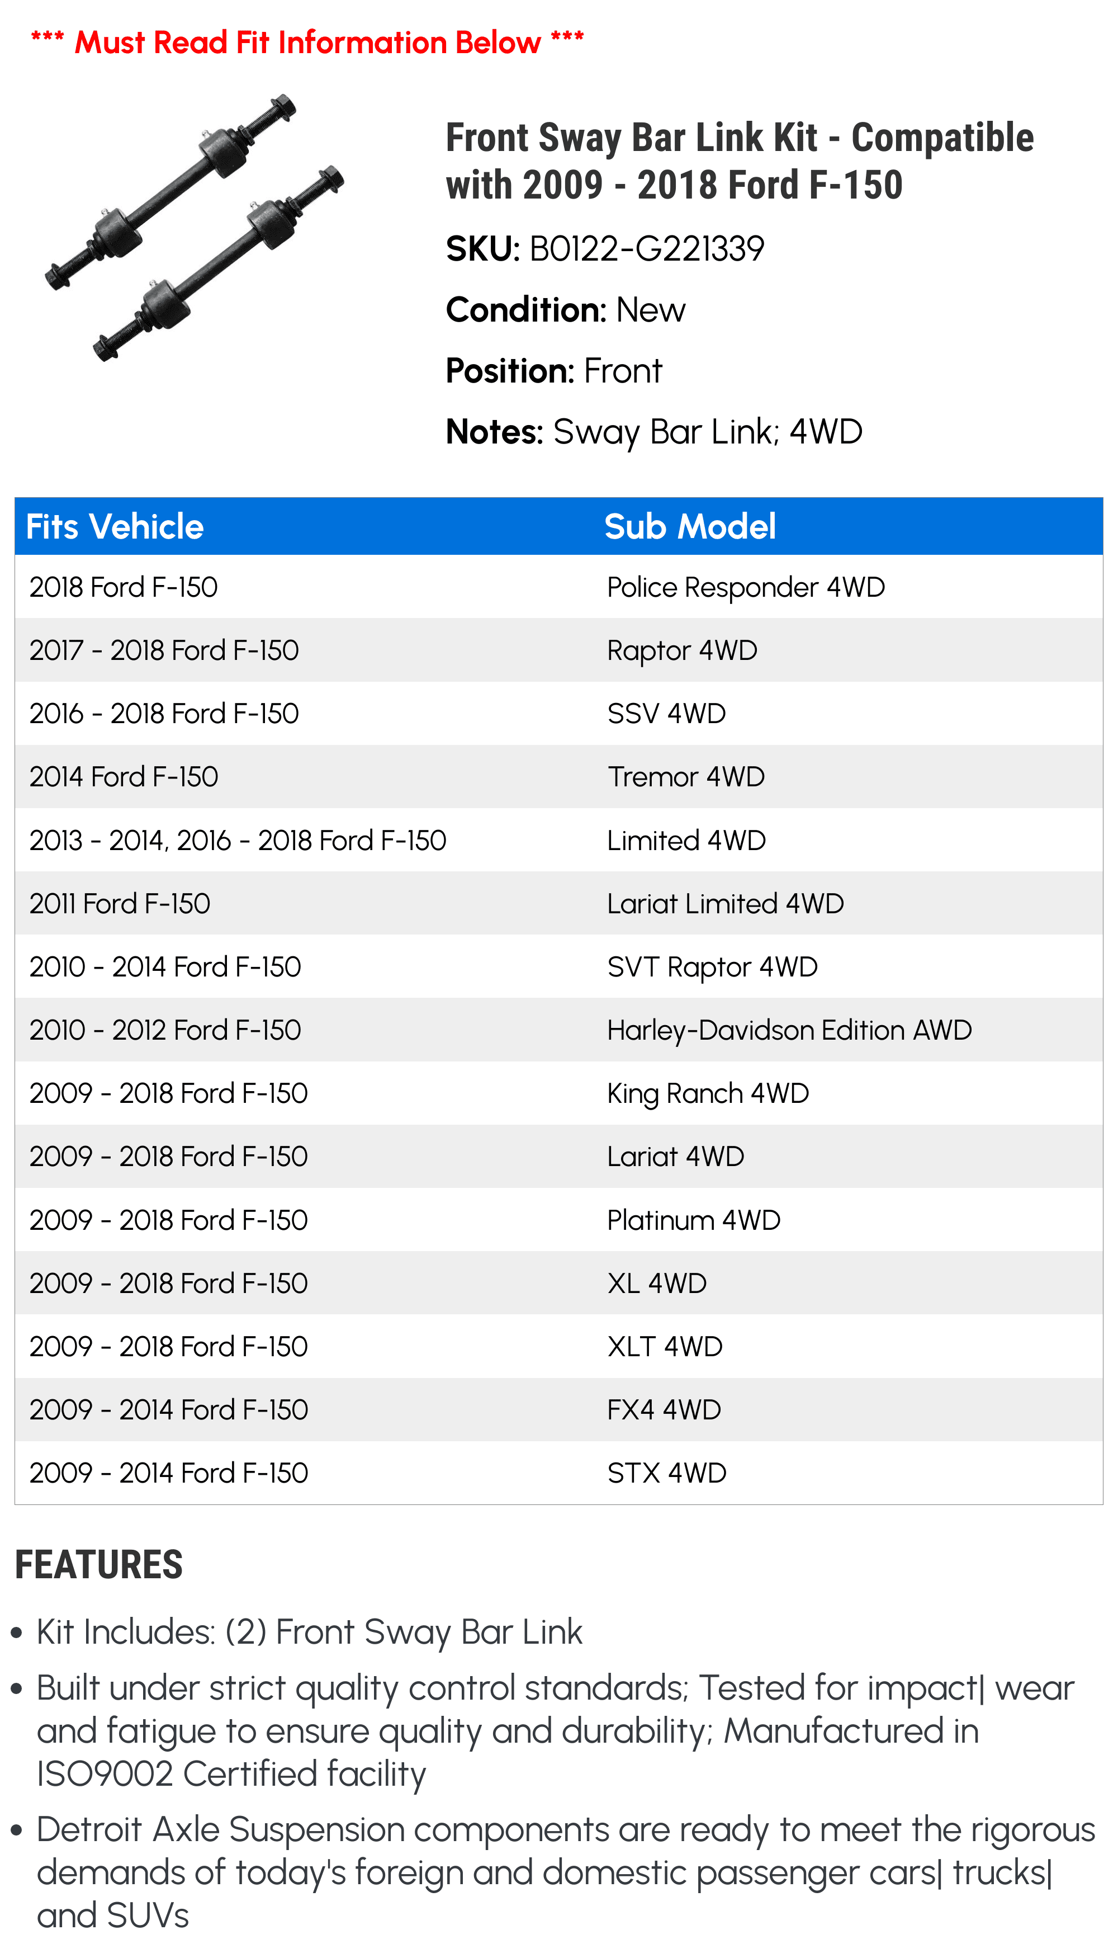Click the King Ranch 4WD row
The width and height of the screenshot is (1118, 1958).
coord(559,1093)
